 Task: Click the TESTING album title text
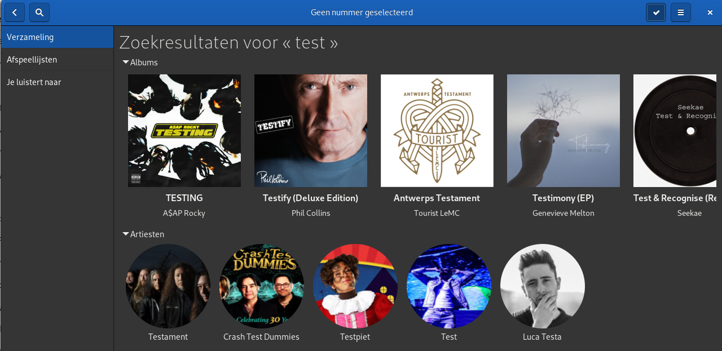tap(184, 198)
